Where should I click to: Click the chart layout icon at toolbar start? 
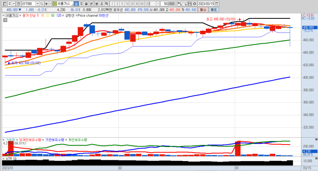pos(4,4)
